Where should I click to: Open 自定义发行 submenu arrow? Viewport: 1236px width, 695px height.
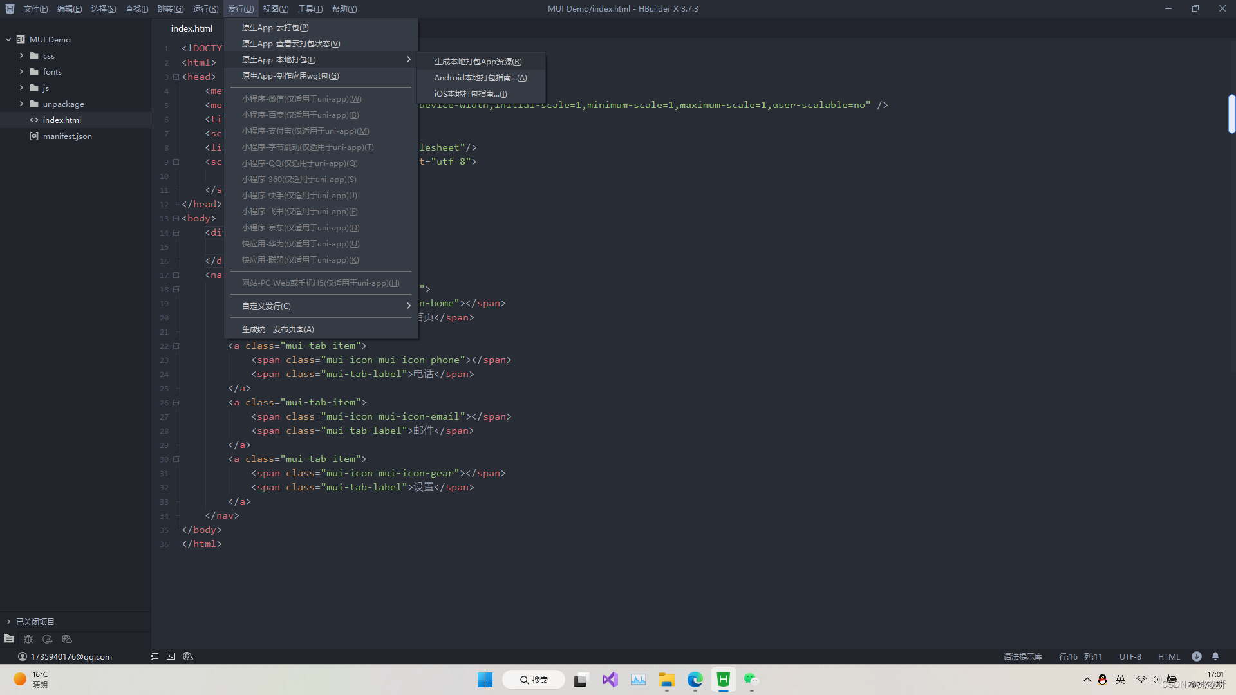click(408, 306)
